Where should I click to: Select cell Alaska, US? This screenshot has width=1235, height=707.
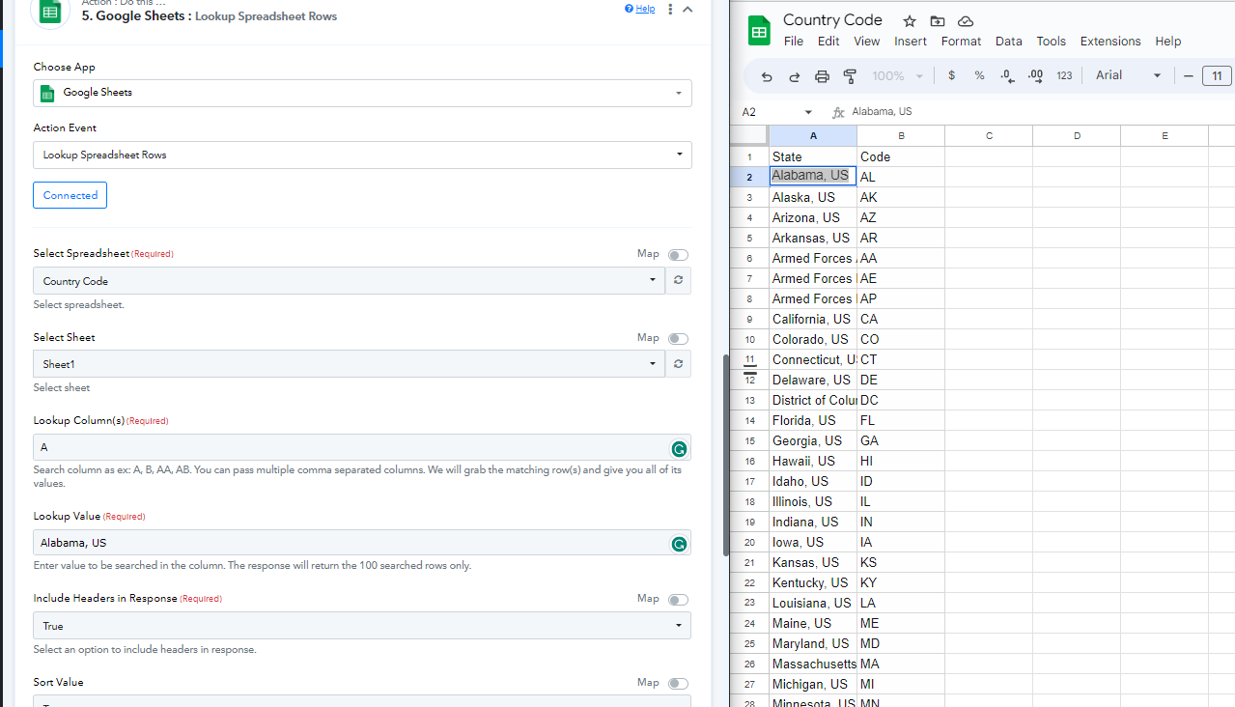click(813, 197)
